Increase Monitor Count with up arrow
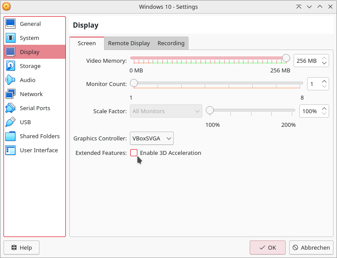 pos(324,82)
